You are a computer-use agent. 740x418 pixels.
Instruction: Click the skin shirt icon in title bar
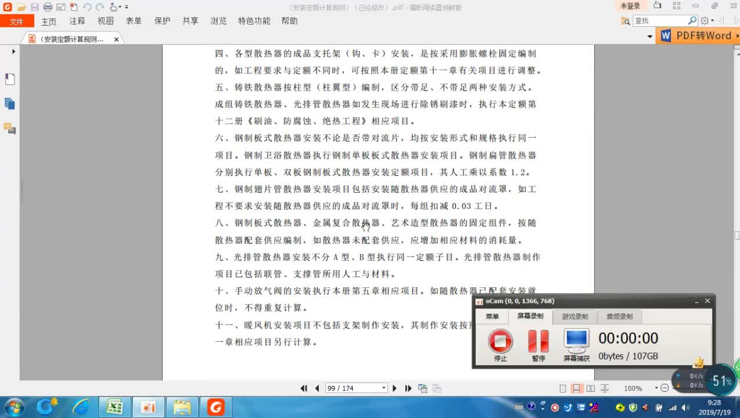pos(657,6)
